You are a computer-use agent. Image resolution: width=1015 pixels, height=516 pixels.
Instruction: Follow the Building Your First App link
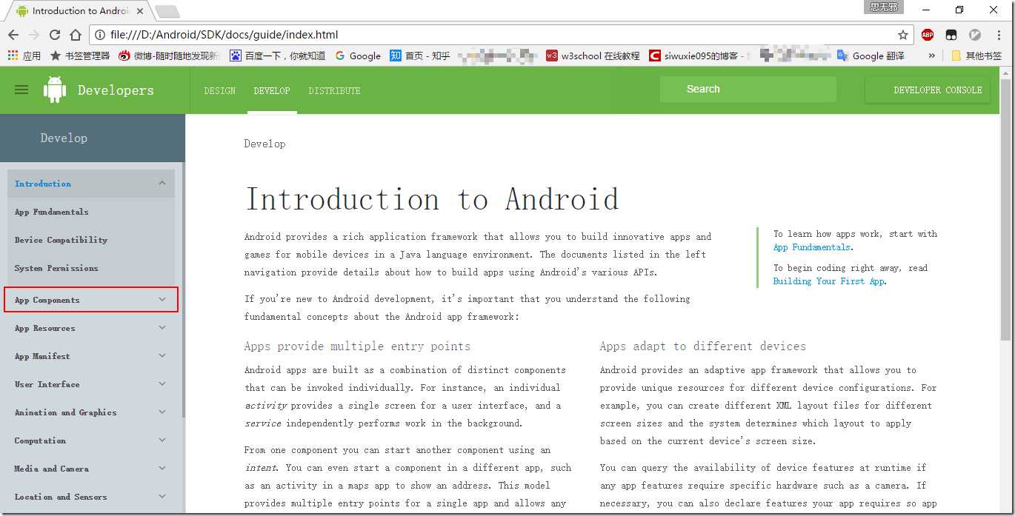coord(828,281)
